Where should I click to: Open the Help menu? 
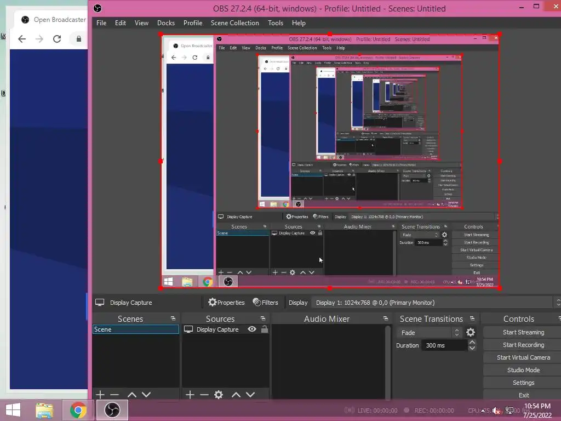(x=299, y=23)
